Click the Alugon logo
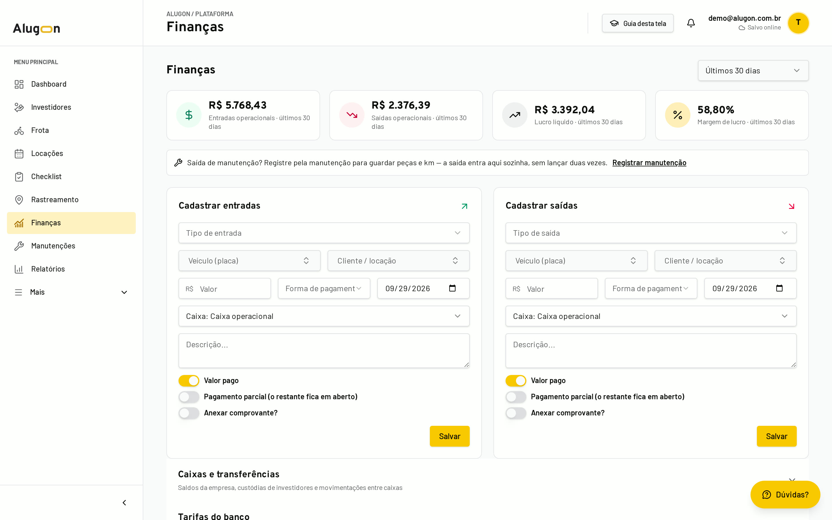Screen dimensions: 832x520 point(36,29)
